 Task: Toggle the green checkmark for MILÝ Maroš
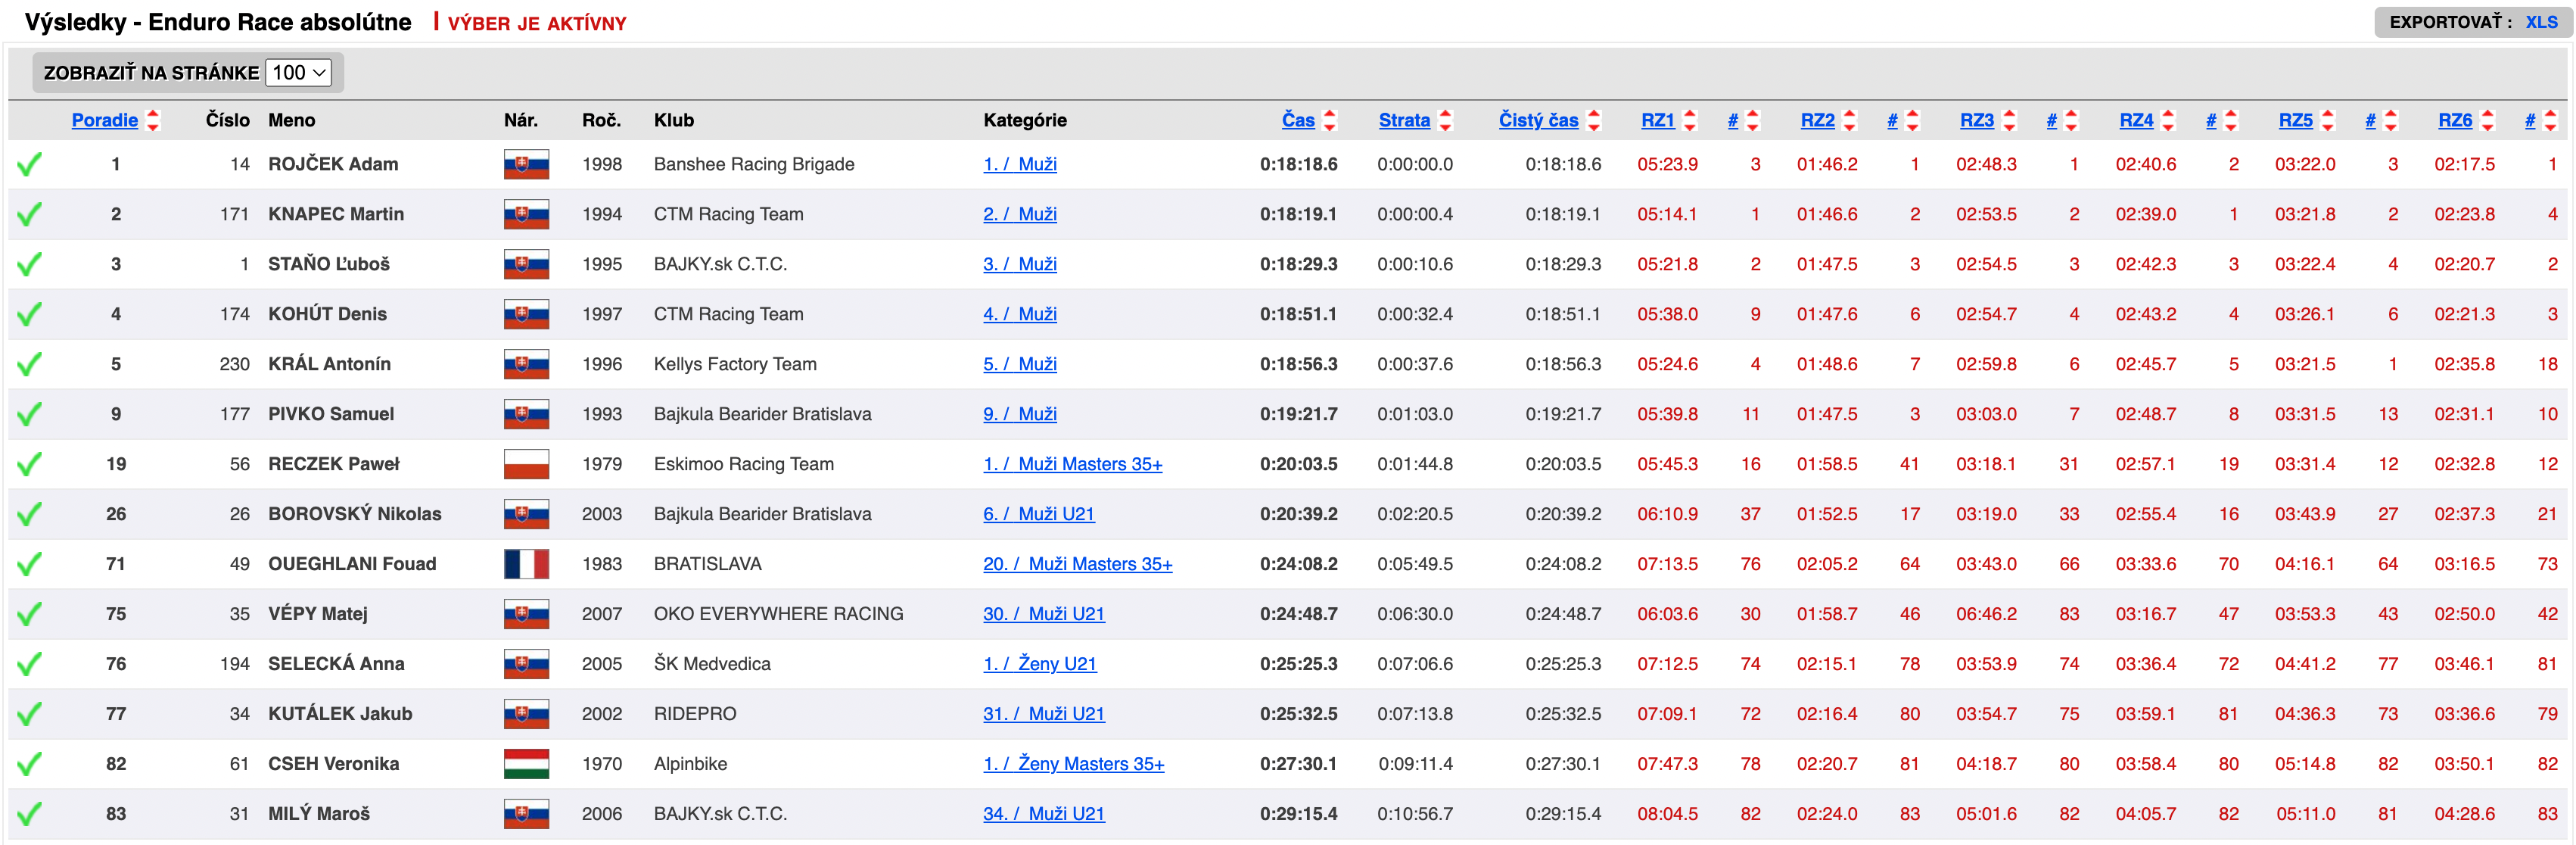pyautogui.click(x=30, y=814)
